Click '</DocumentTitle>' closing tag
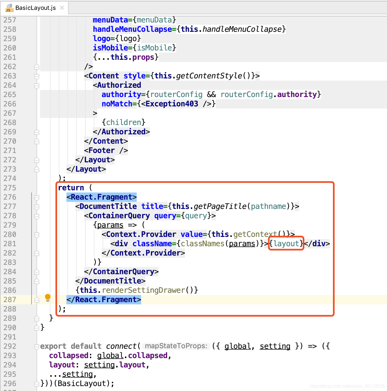Image resolution: width=387 pixels, height=391 pixels. point(110,281)
